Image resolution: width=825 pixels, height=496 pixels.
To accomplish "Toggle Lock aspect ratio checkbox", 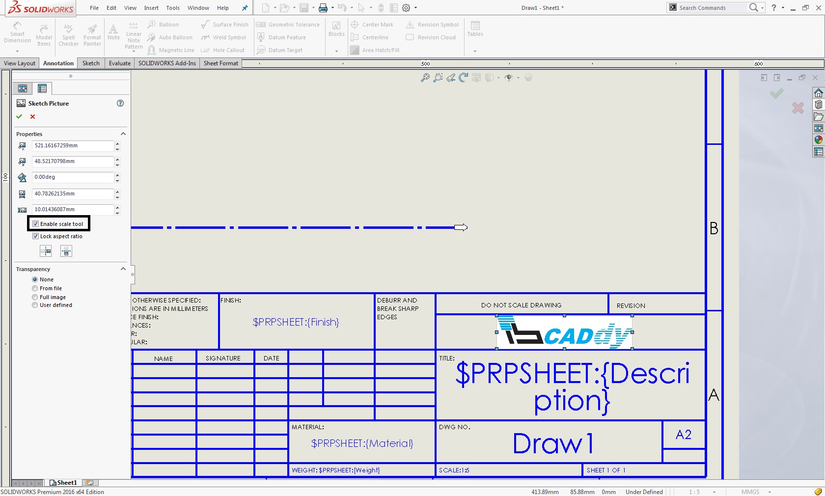I will (x=35, y=236).
